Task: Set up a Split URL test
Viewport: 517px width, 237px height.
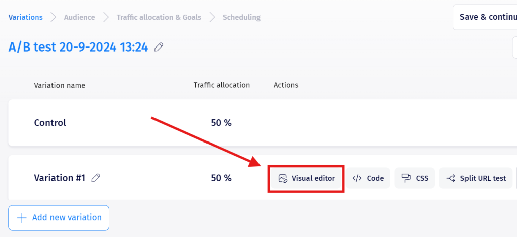Action: [x=476, y=178]
